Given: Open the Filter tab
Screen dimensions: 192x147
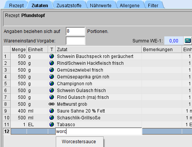Looking at the screenshot, I should pos(153,6).
